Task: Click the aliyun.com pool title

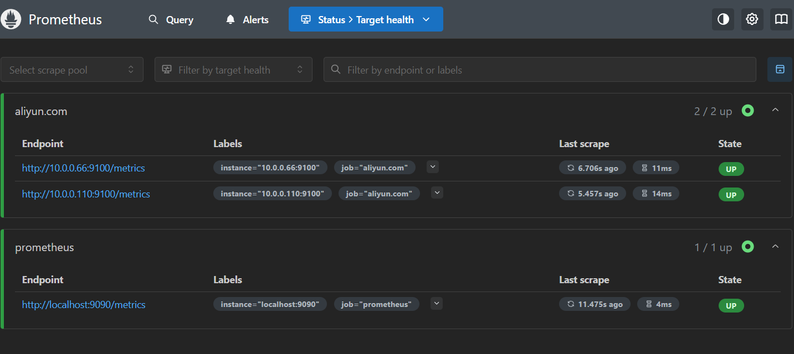Action: [x=41, y=111]
